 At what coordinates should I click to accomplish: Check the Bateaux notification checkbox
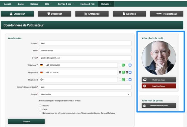tap(40, 106)
